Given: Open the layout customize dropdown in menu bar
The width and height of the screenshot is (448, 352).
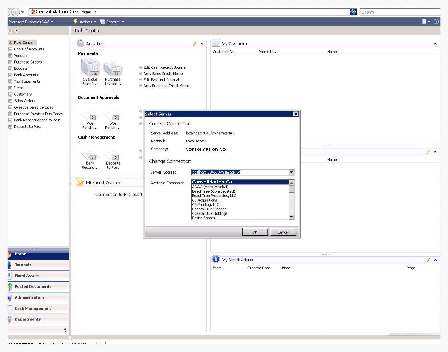Looking at the screenshot, I should 426,22.
